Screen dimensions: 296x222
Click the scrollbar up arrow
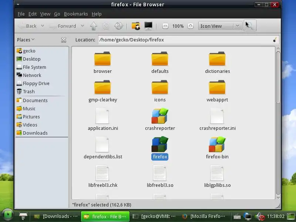click(x=278, y=49)
